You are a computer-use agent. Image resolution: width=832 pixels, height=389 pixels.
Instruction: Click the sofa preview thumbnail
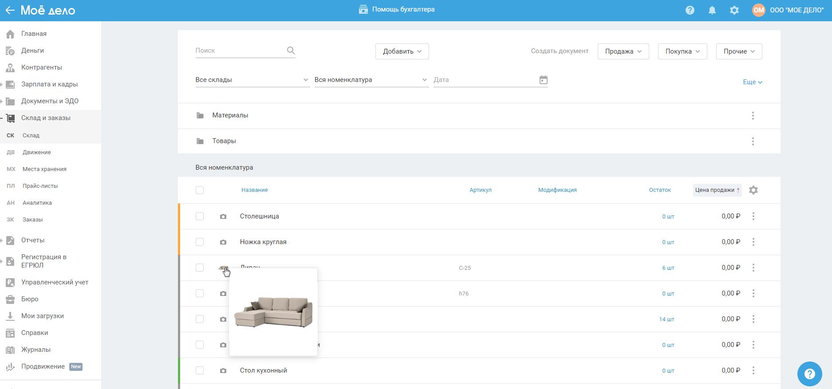coord(273,312)
